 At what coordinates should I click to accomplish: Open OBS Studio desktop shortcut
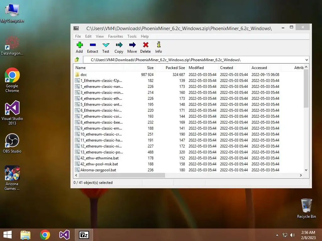[12, 143]
